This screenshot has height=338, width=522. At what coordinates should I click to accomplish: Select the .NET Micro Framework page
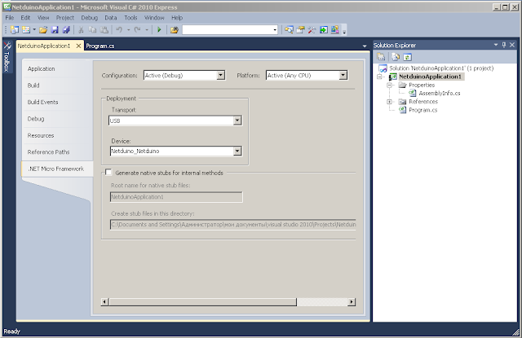(x=56, y=169)
